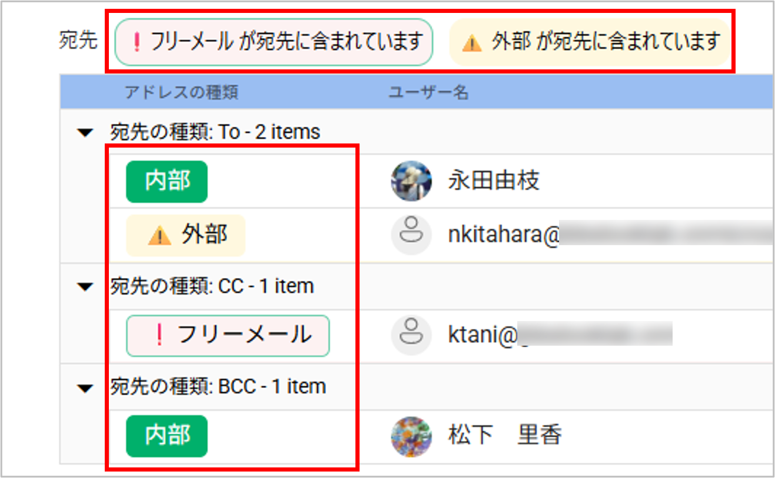Click ktani's default user avatar icon
Image resolution: width=775 pixels, height=478 pixels.
point(411,335)
